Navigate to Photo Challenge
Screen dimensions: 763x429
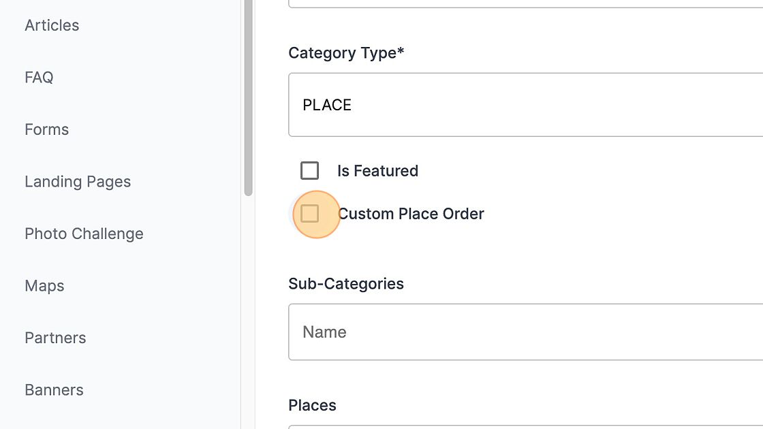[84, 234]
